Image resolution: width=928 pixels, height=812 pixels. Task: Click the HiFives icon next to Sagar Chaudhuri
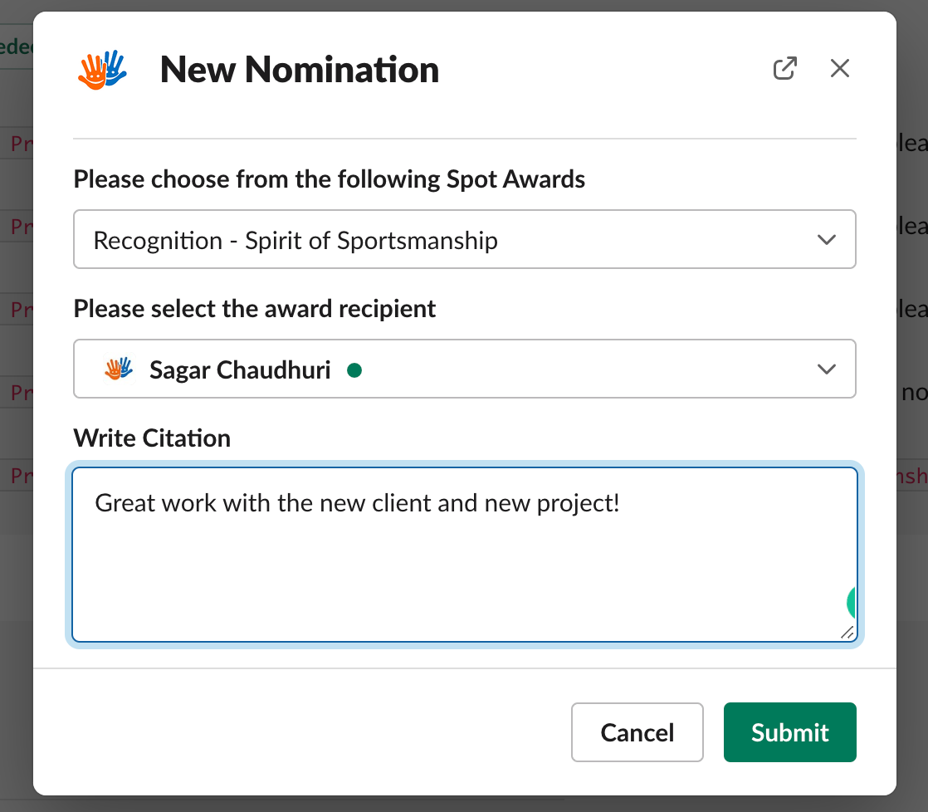coord(118,369)
